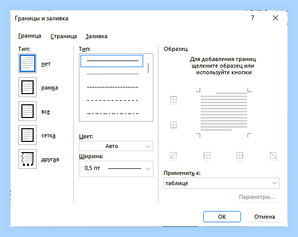Switch to the Страница tab
Screen dimensions: 298x237
pyautogui.click(x=64, y=36)
